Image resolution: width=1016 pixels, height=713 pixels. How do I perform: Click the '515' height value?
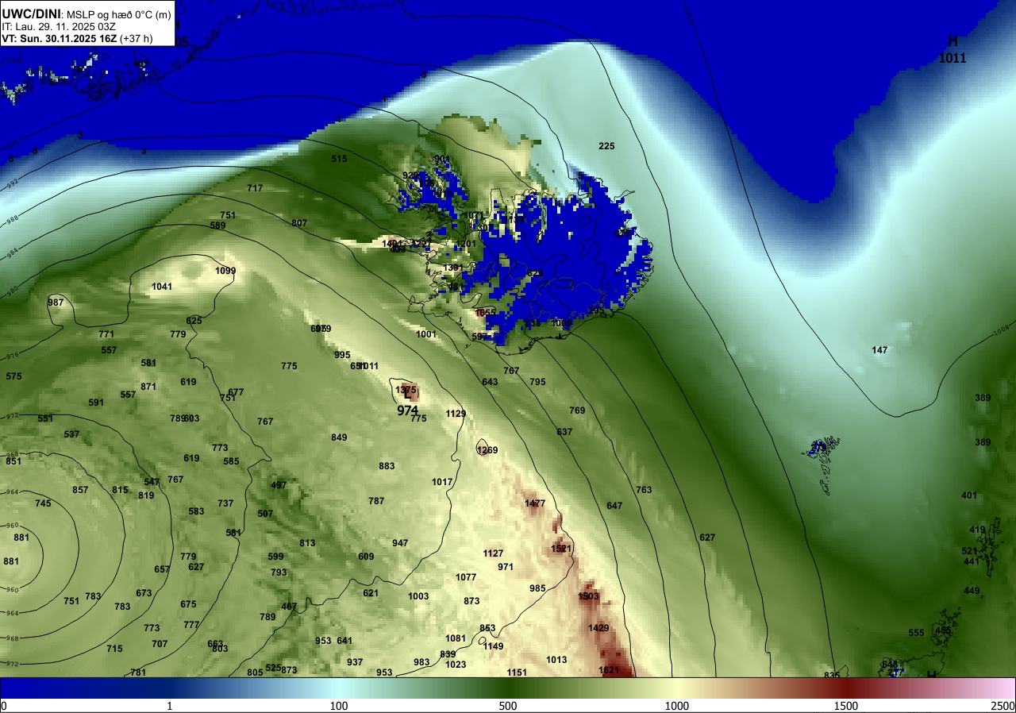click(x=339, y=159)
